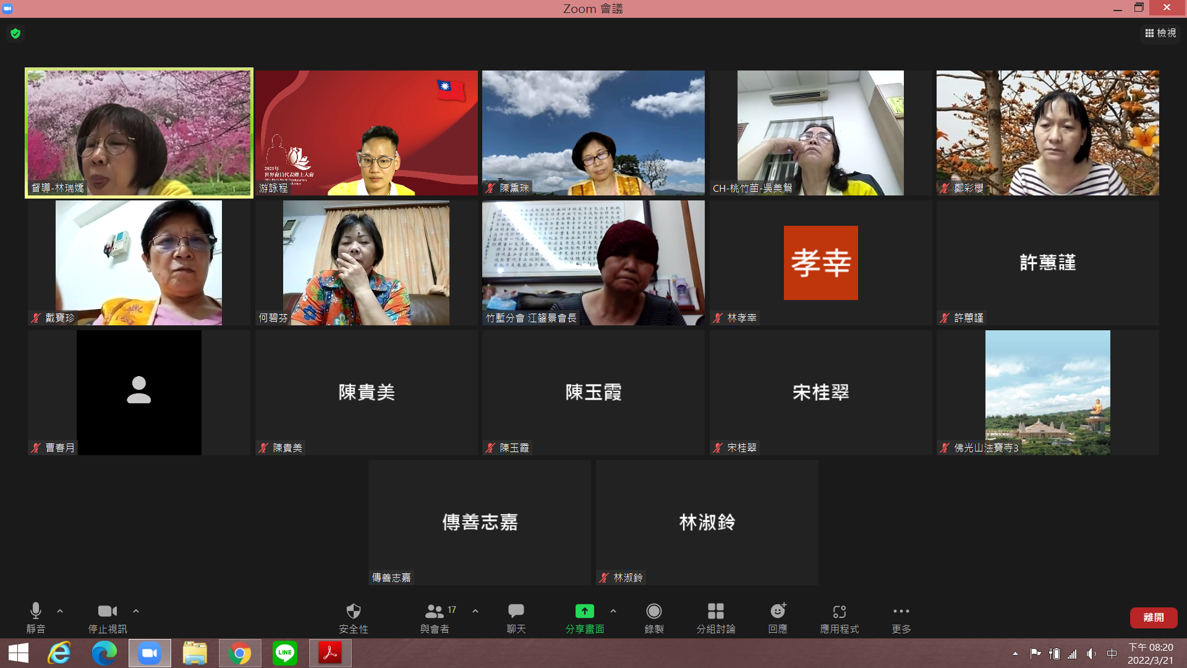This screenshot has width=1187, height=668.
Task: Open the View layout menu
Action: click(x=1160, y=33)
